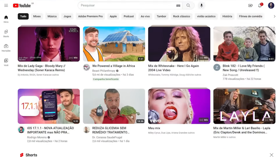Enable the Música filter chip
Image resolution: width=279 pixels, height=157 pixels.
click(x=52, y=16)
